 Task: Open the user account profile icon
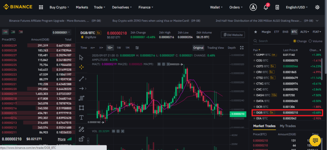coord(253,7)
